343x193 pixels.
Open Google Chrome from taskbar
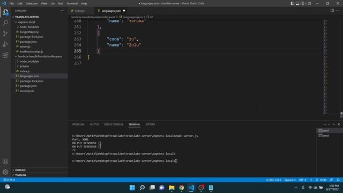tap(181, 188)
